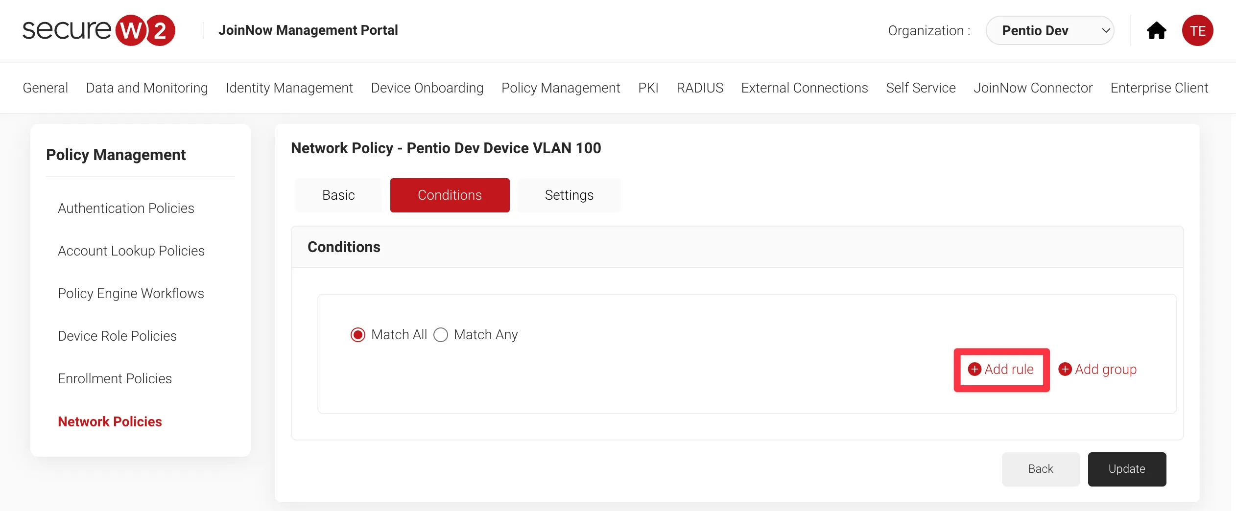Click the Add group link
The height and width of the screenshot is (511, 1236).
click(1097, 369)
